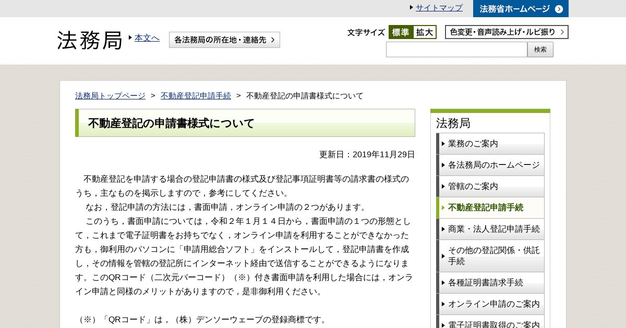Click the triangle icon before 本文へ
The height and width of the screenshot is (328, 626).
point(130,37)
